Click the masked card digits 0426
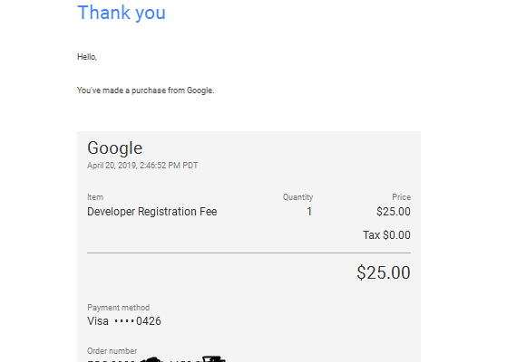Screen dimensions: 507x362 tap(149, 321)
